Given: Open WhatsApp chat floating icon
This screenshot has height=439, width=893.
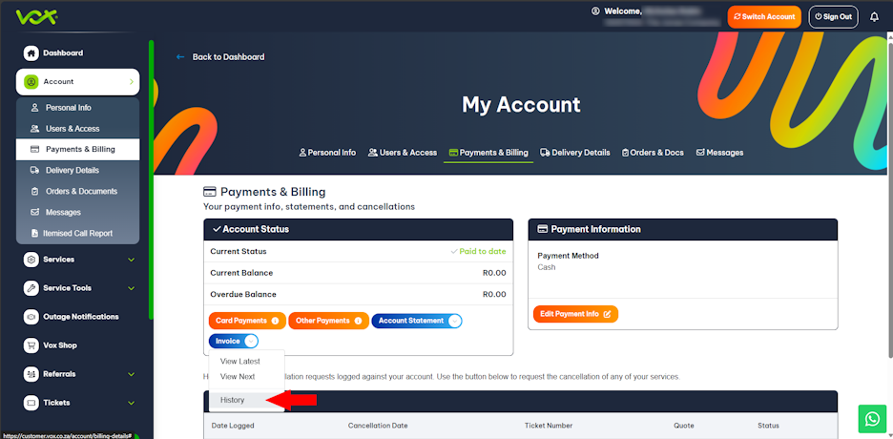Looking at the screenshot, I should pyautogui.click(x=871, y=418).
